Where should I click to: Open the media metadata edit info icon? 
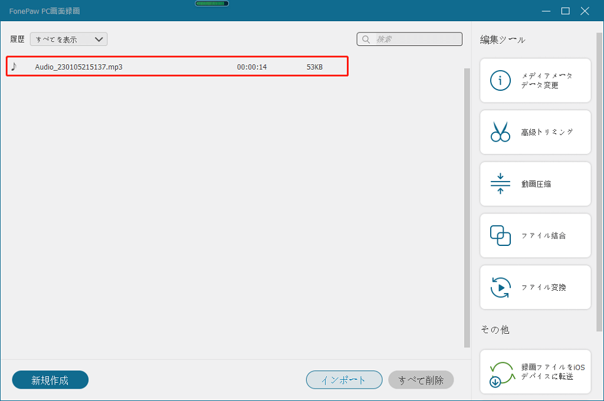[x=500, y=81]
